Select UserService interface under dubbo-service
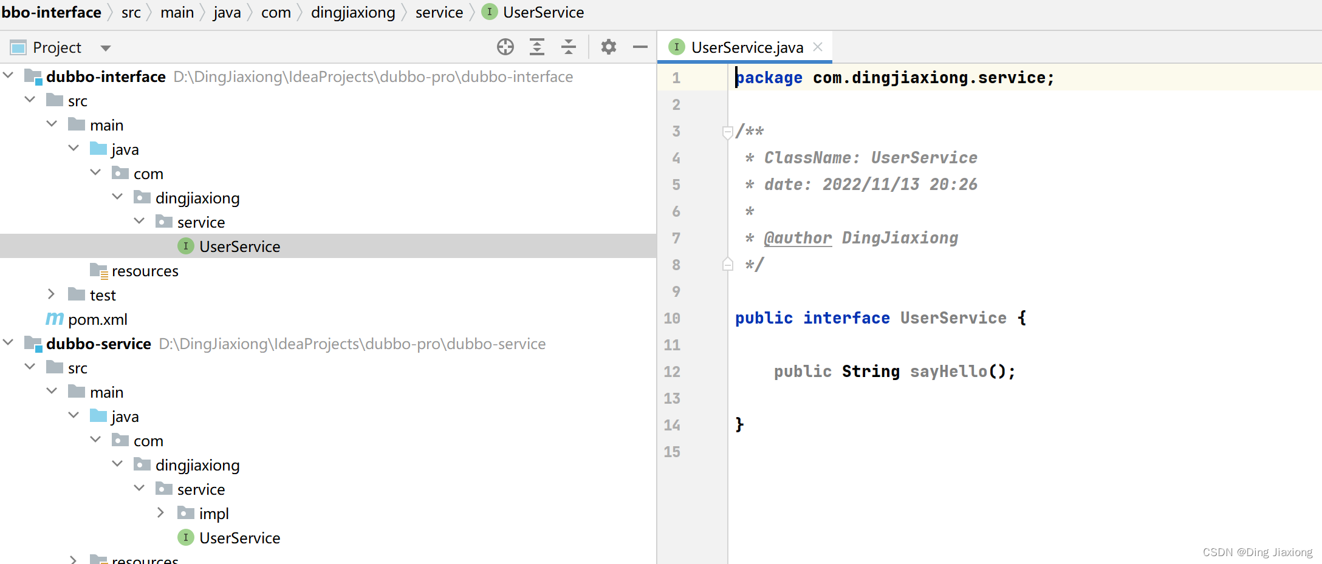 [x=239, y=538]
